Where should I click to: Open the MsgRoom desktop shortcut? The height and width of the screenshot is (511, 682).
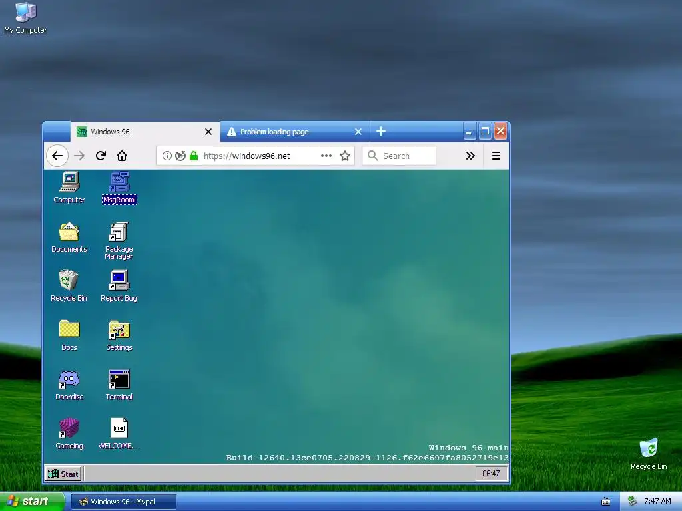(x=119, y=187)
